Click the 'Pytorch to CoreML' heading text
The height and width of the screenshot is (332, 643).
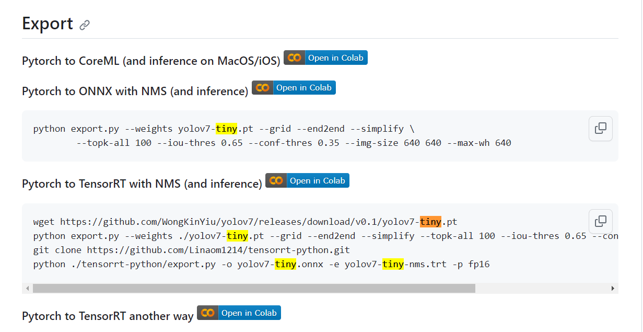[x=151, y=61]
